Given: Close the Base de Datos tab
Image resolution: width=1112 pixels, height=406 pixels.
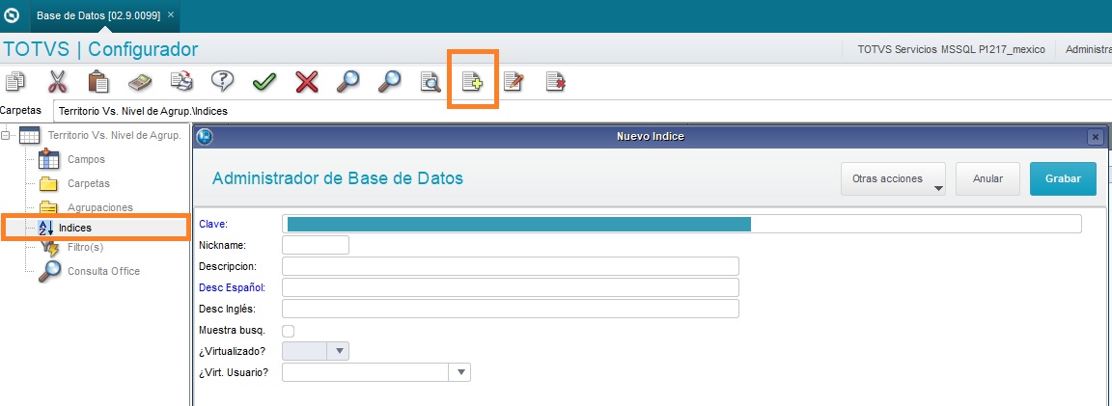Looking at the screenshot, I should 171,14.
